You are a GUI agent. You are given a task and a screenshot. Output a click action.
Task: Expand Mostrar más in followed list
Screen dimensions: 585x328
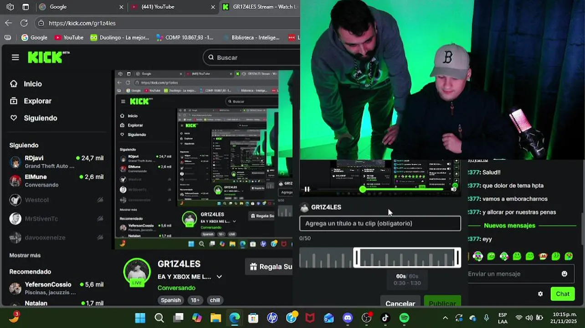25,255
